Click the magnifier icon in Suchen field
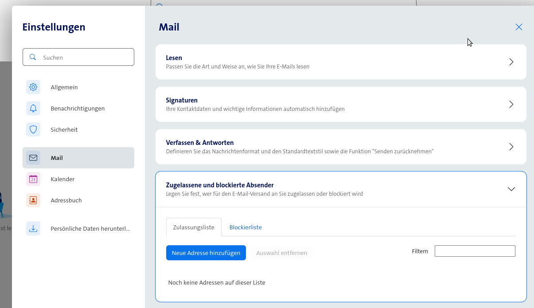This screenshot has width=534, height=308. point(33,57)
